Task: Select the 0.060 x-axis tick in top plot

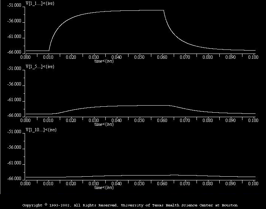Action: click(x=162, y=57)
